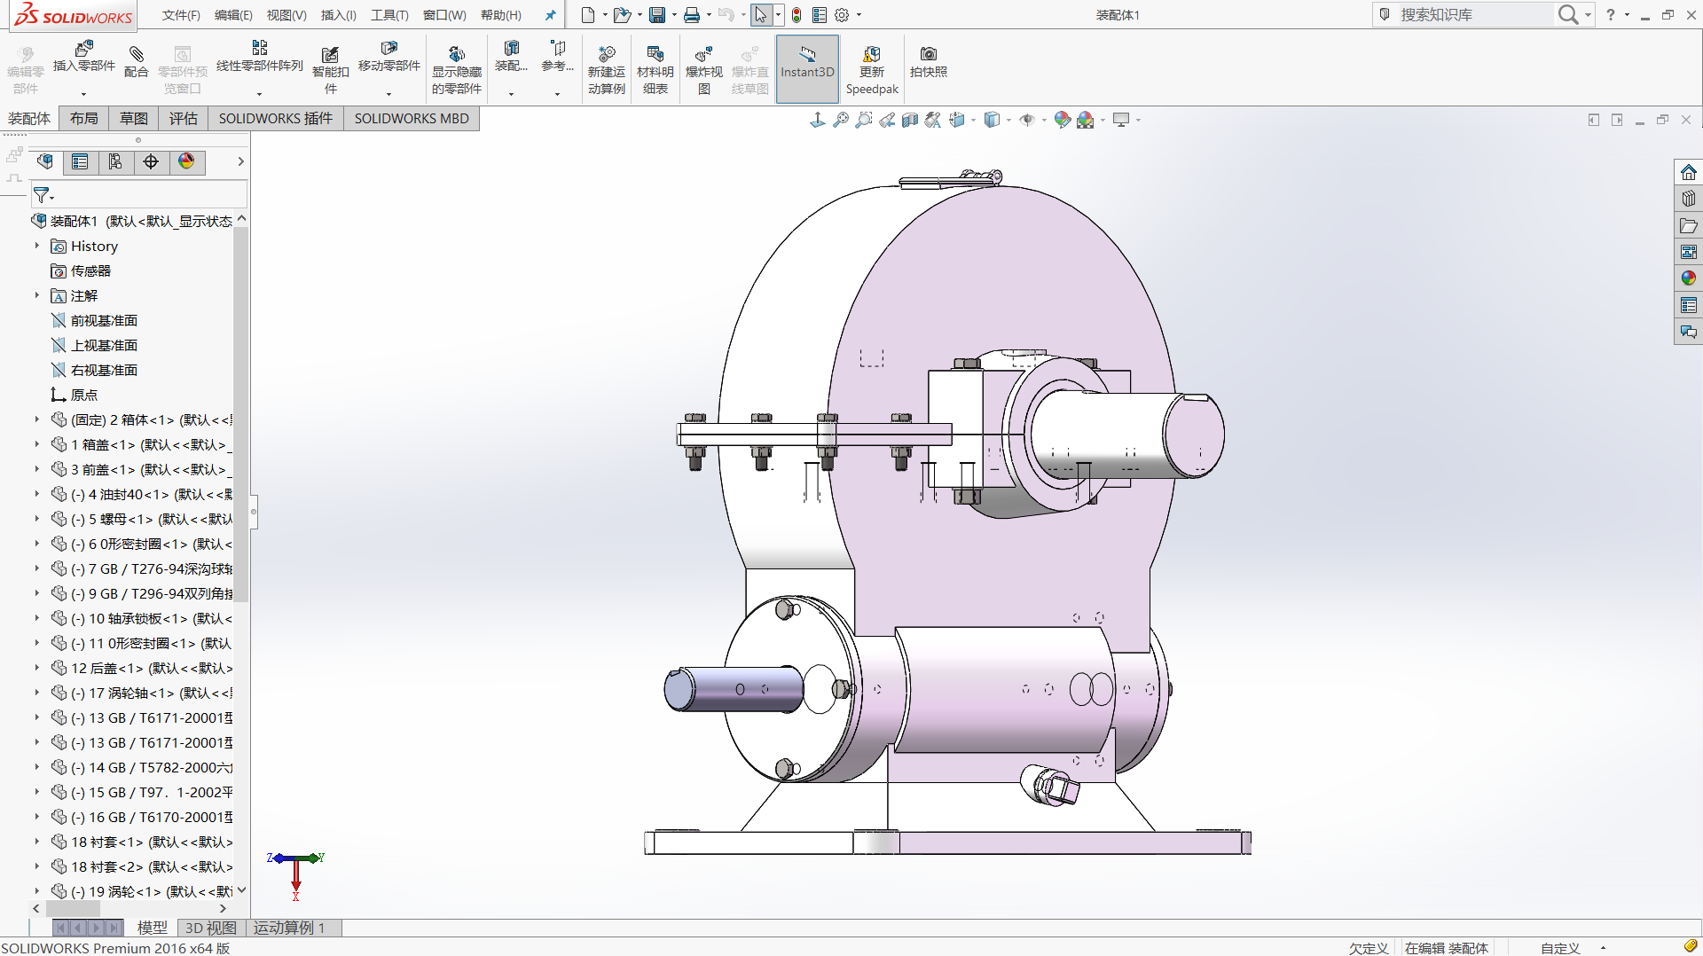Open ConfigurationManager tab icon
The image size is (1703, 956).
[115, 161]
